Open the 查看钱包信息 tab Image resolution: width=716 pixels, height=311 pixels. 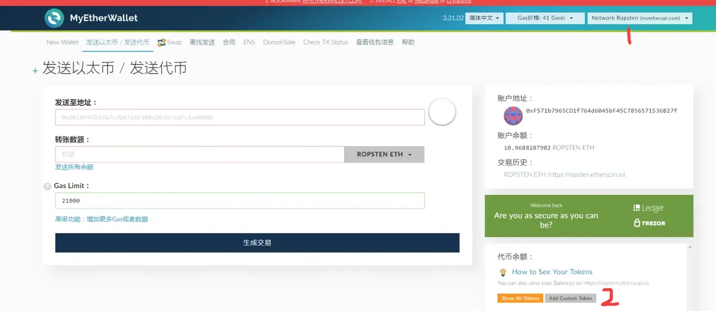click(375, 42)
